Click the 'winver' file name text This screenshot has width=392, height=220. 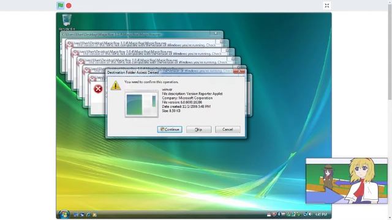click(x=167, y=89)
